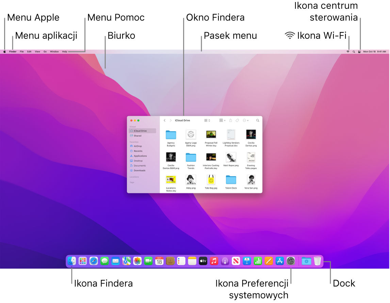Open the icon view switcher dropdown
The image size is (390, 303).
(x=207, y=120)
